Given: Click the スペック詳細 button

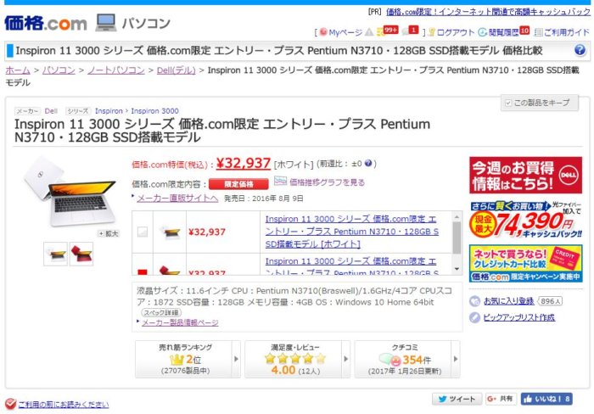Looking at the screenshot, I should 161,313.
